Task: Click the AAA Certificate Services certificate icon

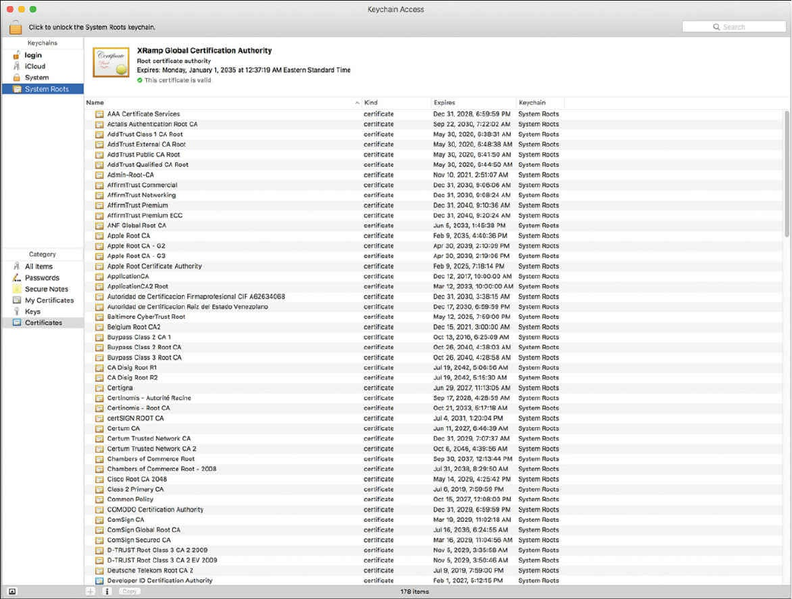Action: click(99, 114)
